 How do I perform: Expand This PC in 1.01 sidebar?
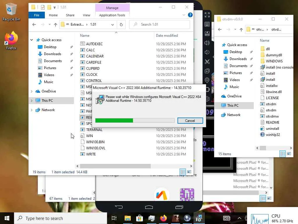31,101
